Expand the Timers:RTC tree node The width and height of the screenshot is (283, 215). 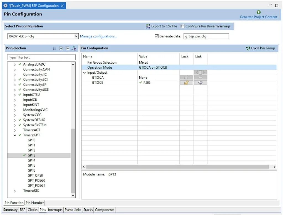(15, 190)
